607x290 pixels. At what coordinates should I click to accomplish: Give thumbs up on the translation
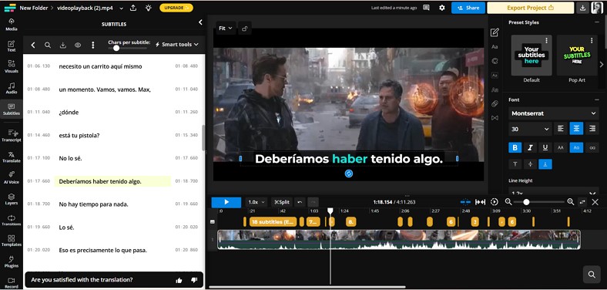pyautogui.click(x=179, y=280)
